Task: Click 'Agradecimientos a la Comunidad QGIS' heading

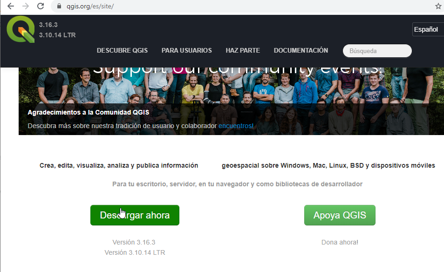Action: point(89,112)
